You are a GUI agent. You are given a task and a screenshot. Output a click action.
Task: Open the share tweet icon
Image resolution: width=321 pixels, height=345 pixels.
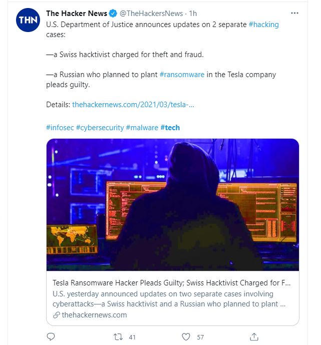254,336
